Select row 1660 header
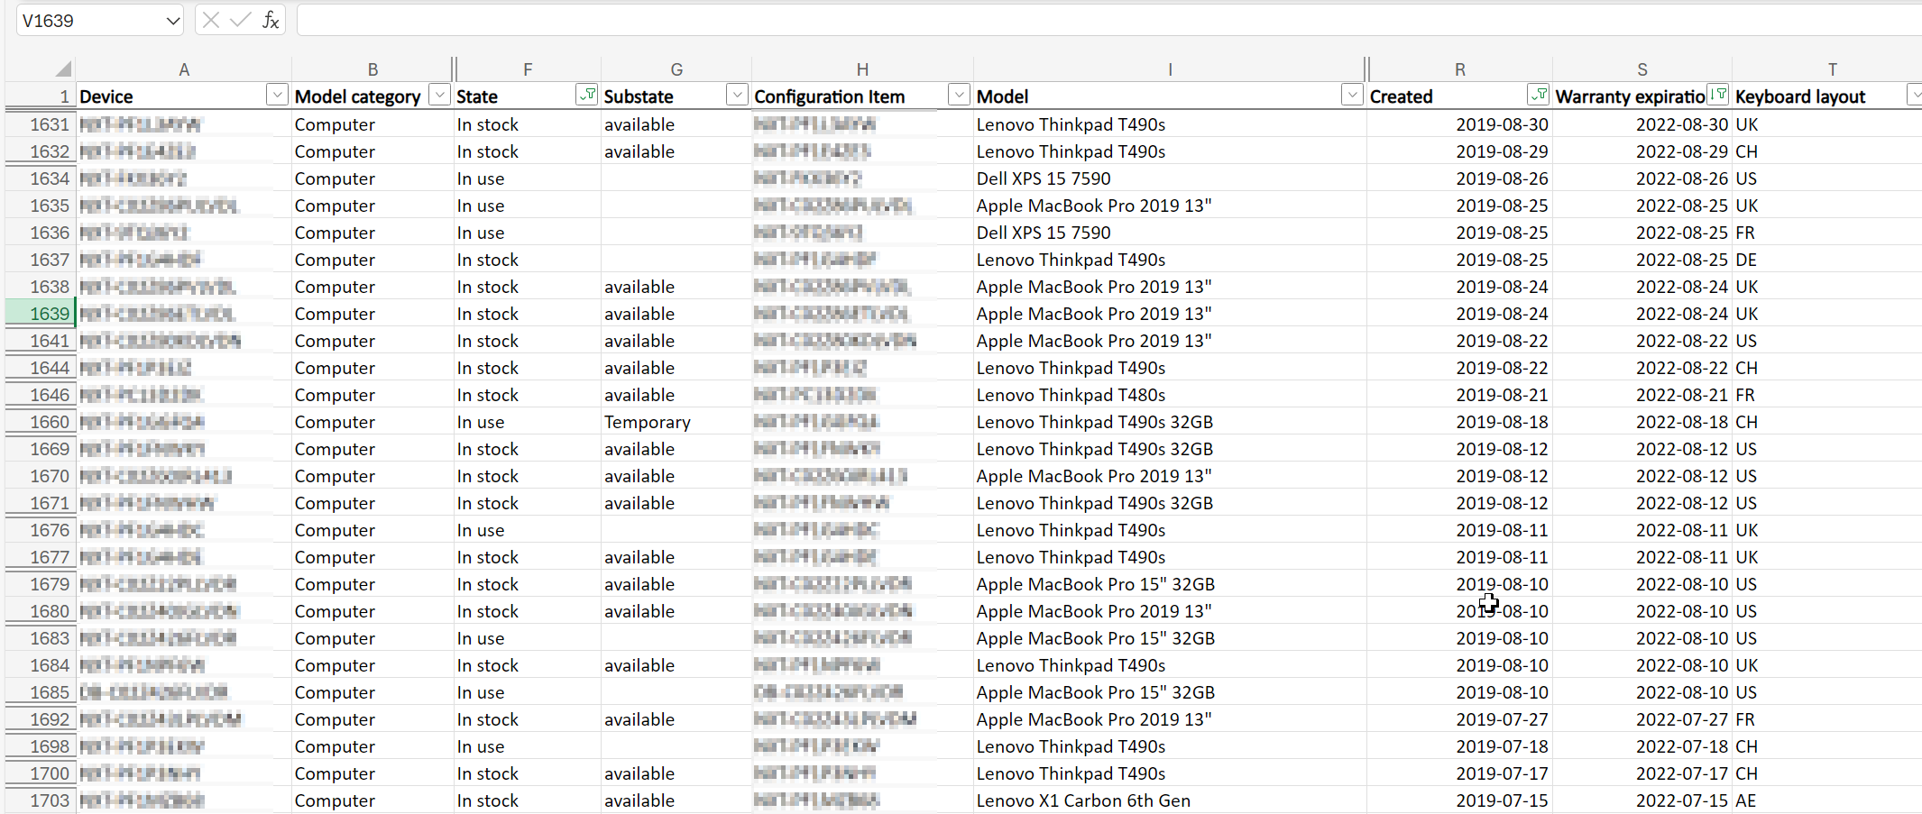 point(41,422)
